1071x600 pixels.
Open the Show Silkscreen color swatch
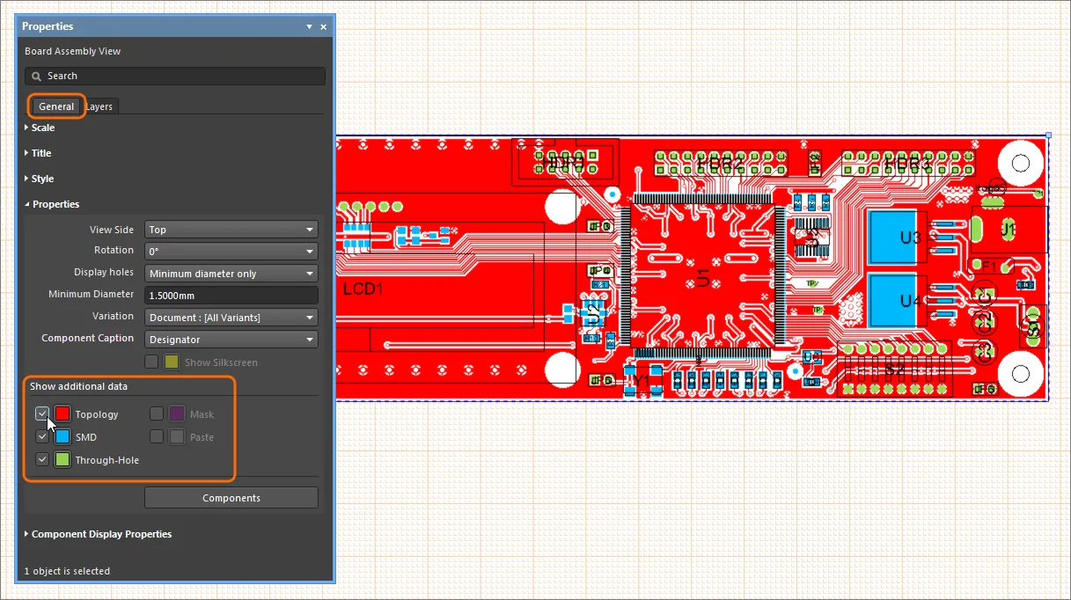tap(172, 362)
